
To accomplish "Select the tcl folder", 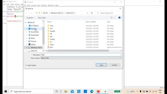I will click(x=51, y=42).
